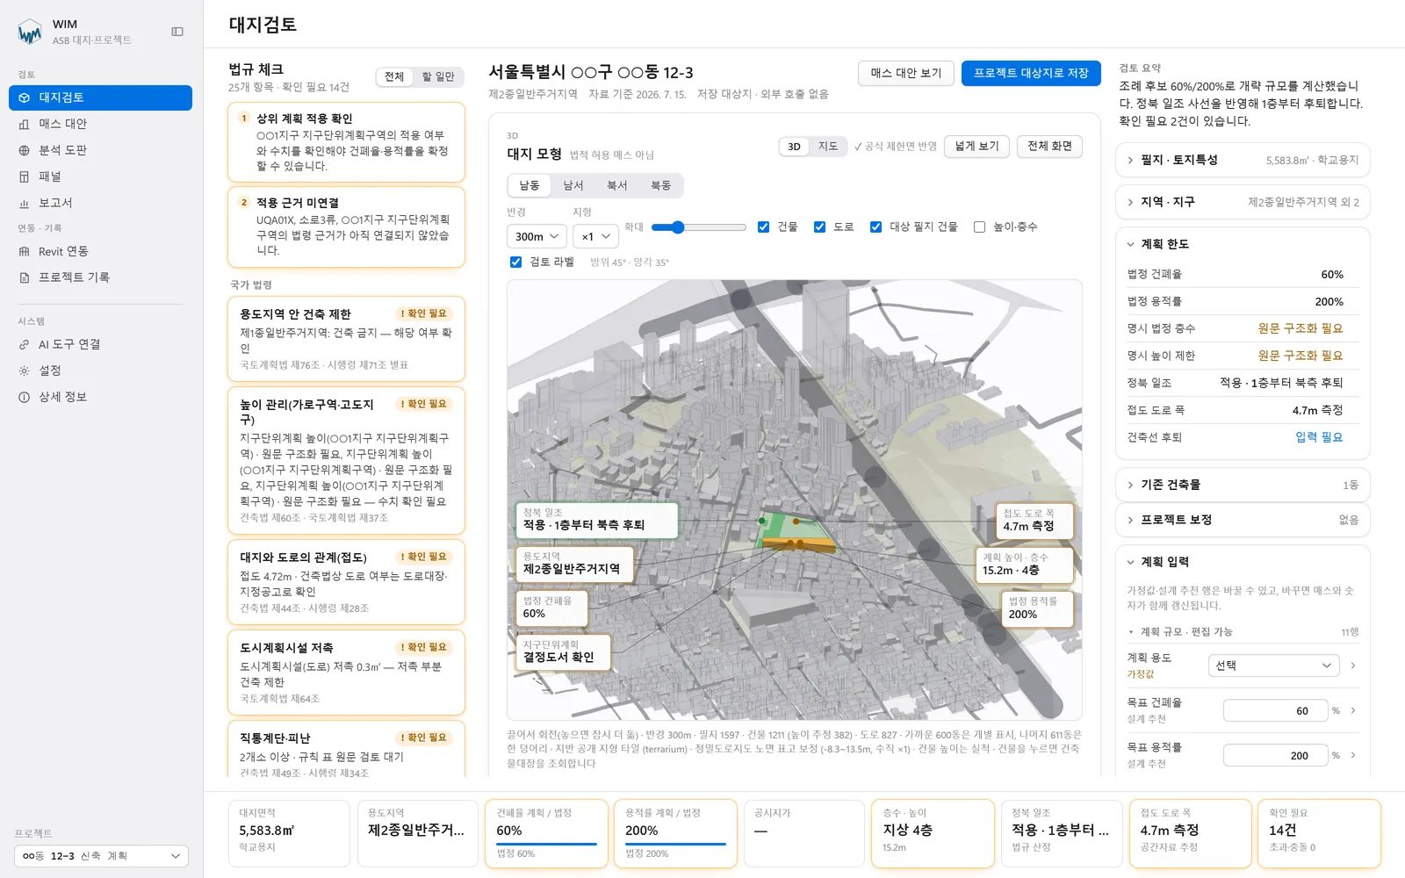The width and height of the screenshot is (1405, 878).
Task: Switch view to 지도 mode
Action: click(x=827, y=147)
